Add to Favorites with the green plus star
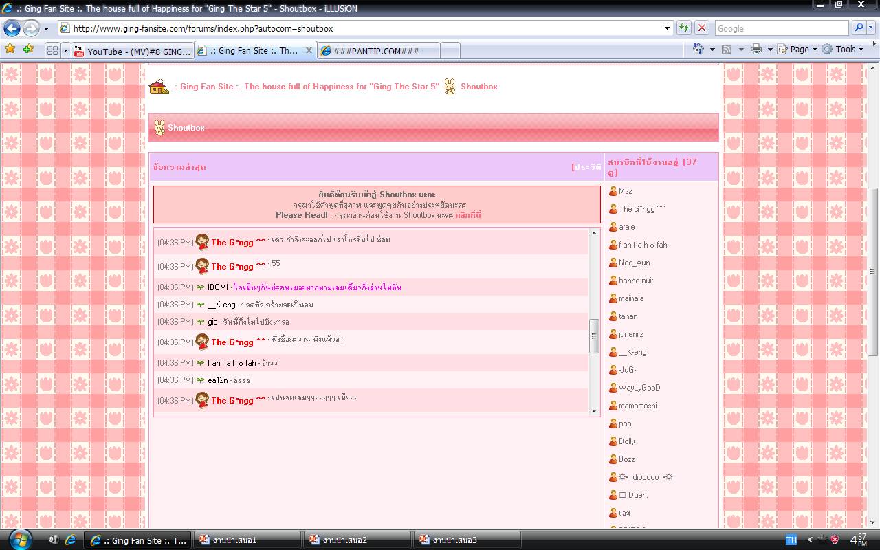 28,49
